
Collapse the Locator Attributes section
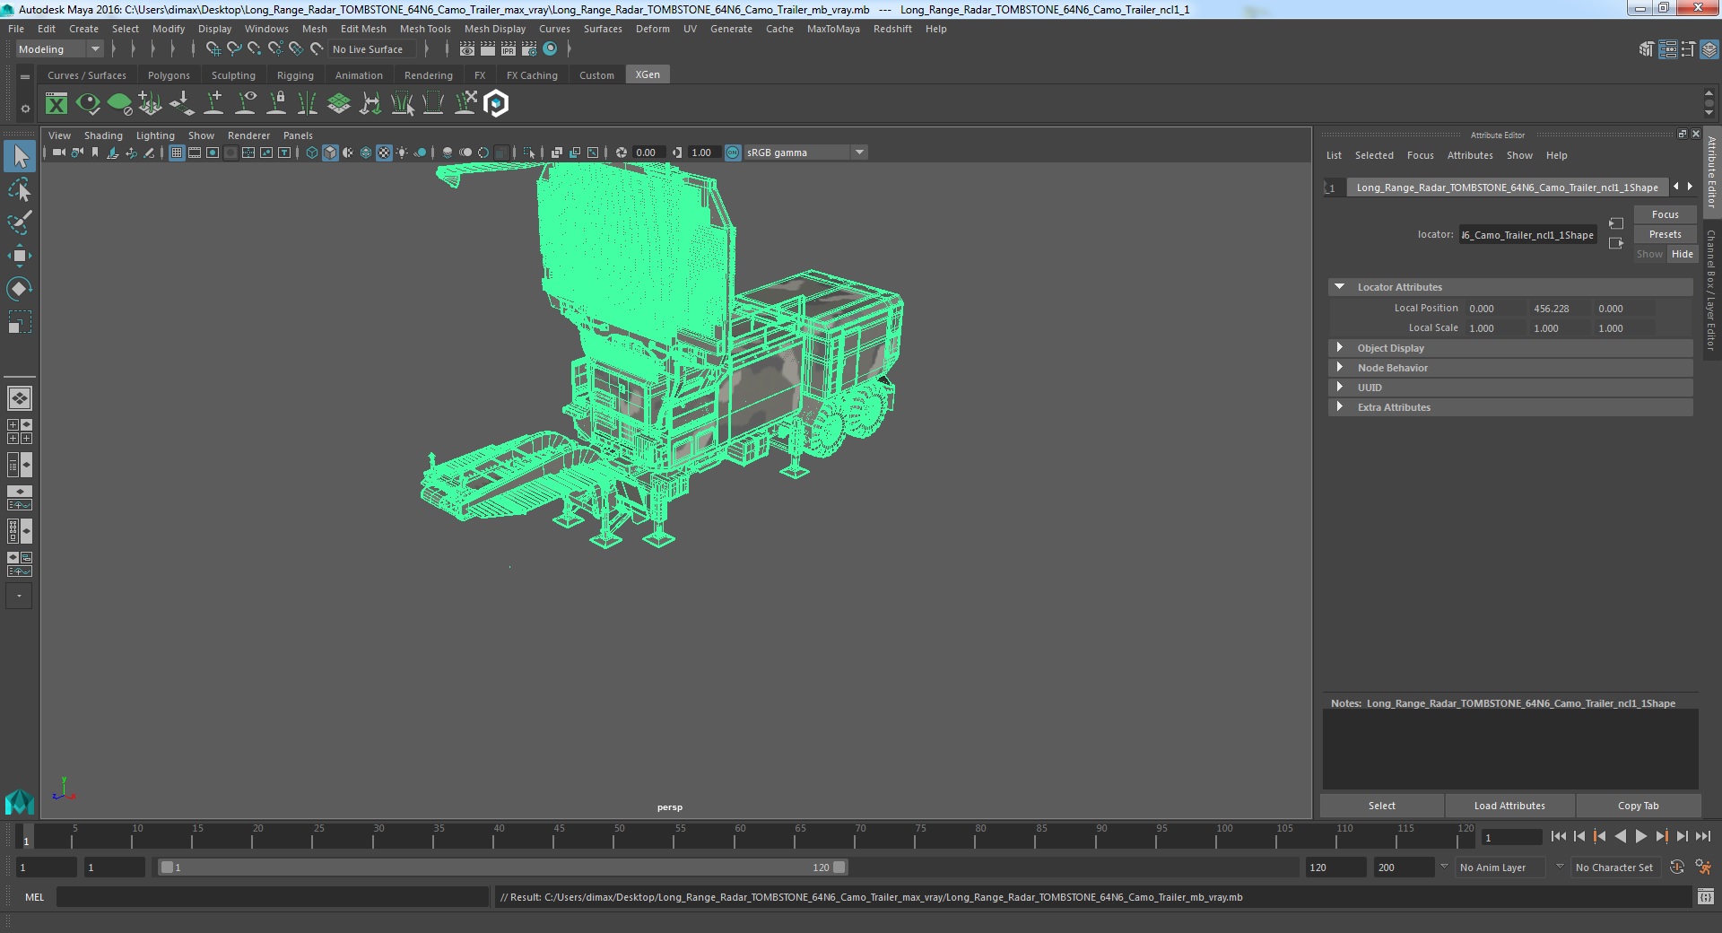[1399, 287]
